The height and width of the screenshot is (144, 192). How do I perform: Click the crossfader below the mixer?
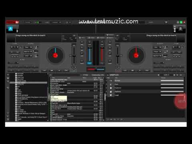coord(96,69)
